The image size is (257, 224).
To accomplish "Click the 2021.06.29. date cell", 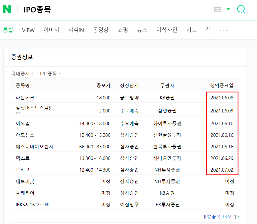I will 223,158.
